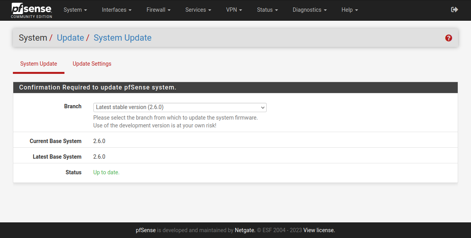This screenshot has height=238, width=471.
Task: Click the Status row label
Action: point(73,172)
